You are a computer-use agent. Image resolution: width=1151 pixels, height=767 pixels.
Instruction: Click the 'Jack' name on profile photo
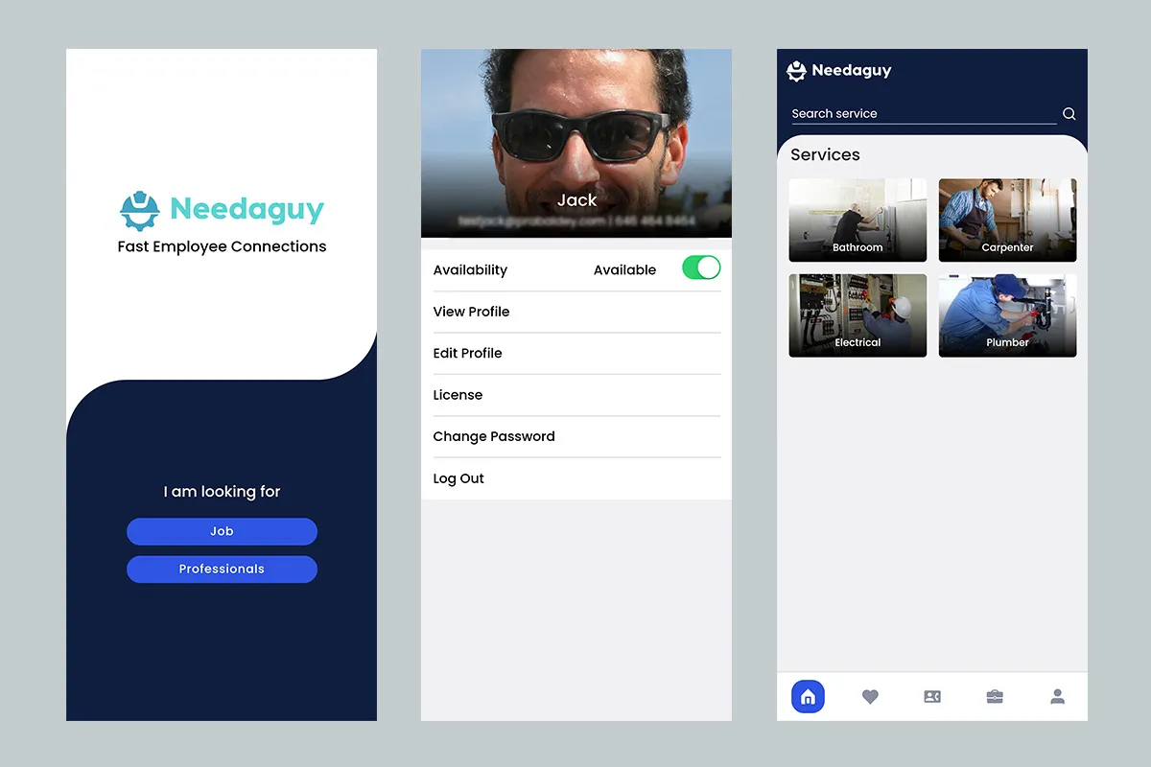click(x=576, y=199)
